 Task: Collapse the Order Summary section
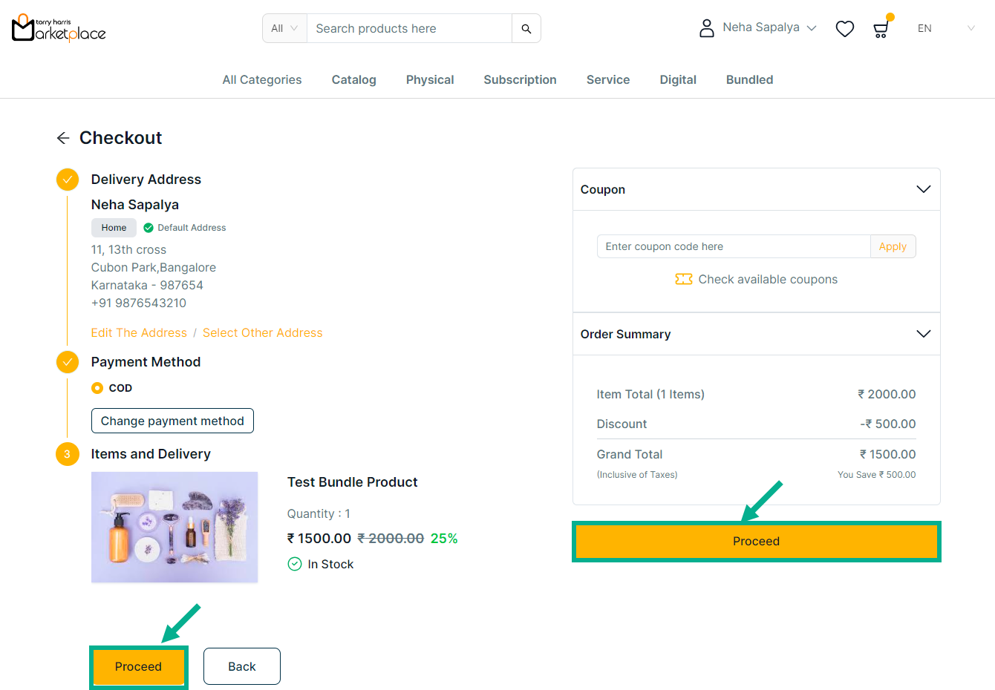click(923, 334)
